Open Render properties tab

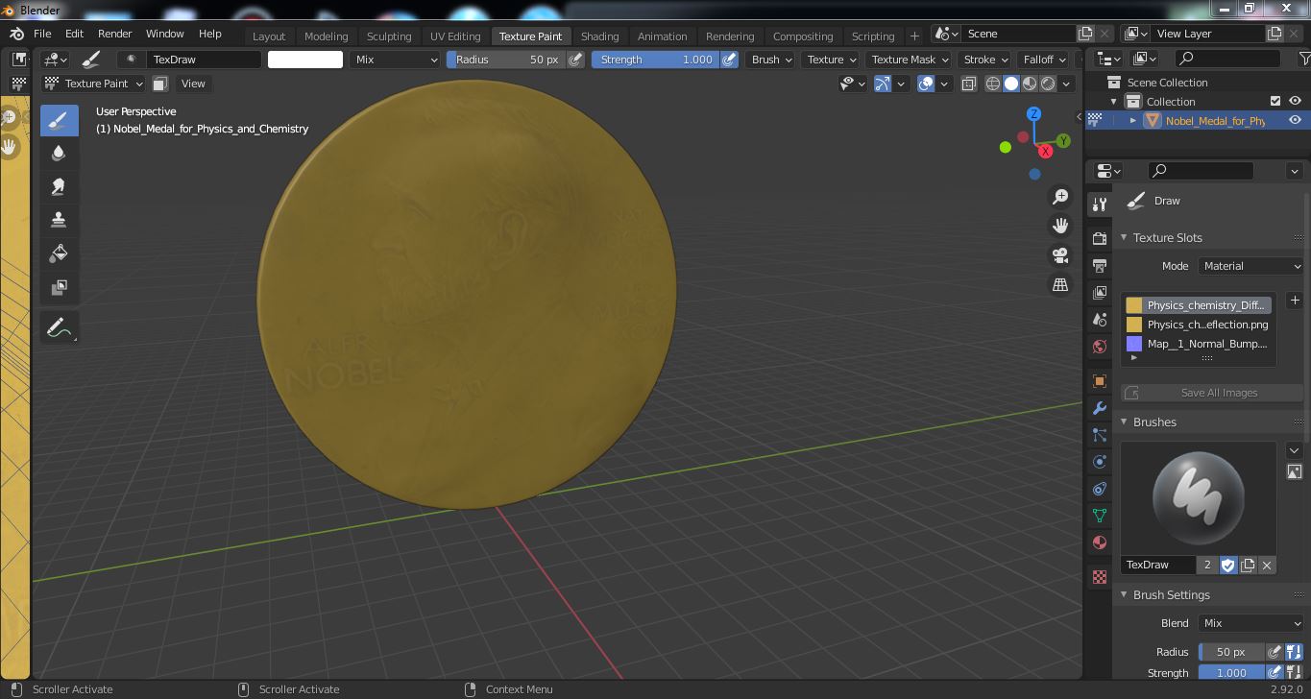coord(1100,238)
